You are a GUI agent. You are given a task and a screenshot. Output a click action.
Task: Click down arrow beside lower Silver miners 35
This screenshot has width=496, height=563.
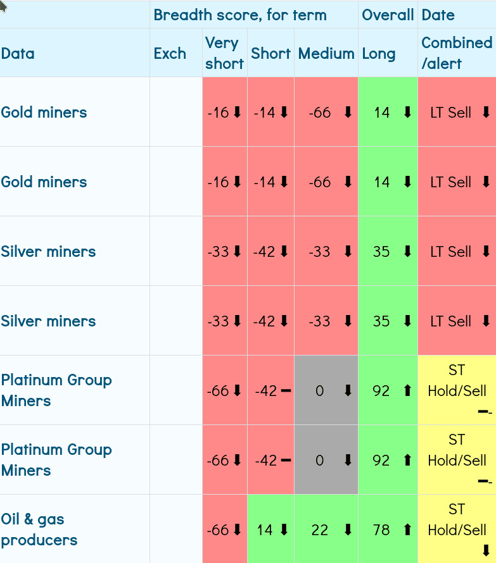[407, 321]
